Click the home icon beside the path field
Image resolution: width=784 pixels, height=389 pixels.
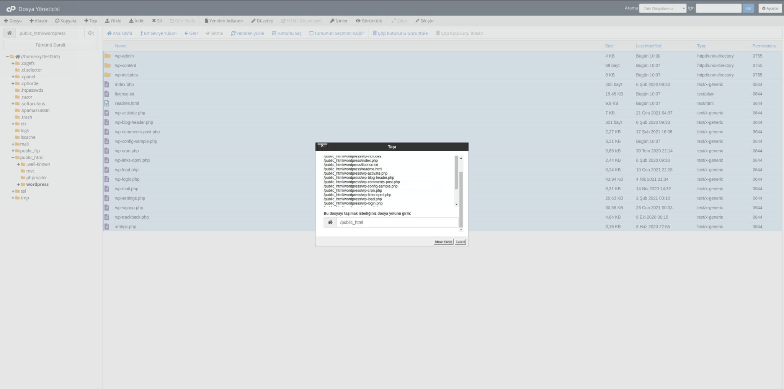(x=10, y=33)
